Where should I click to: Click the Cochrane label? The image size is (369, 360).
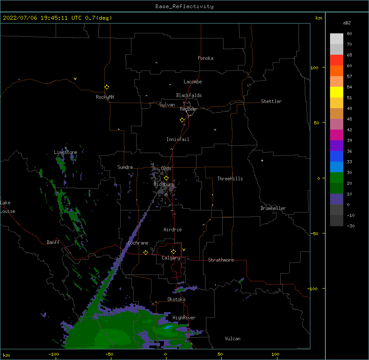(138, 243)
